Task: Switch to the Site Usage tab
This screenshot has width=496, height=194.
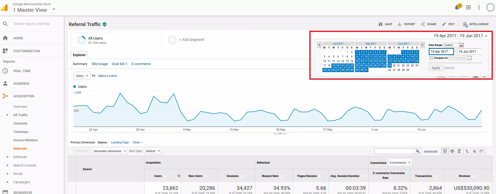Action: (100, 64)
